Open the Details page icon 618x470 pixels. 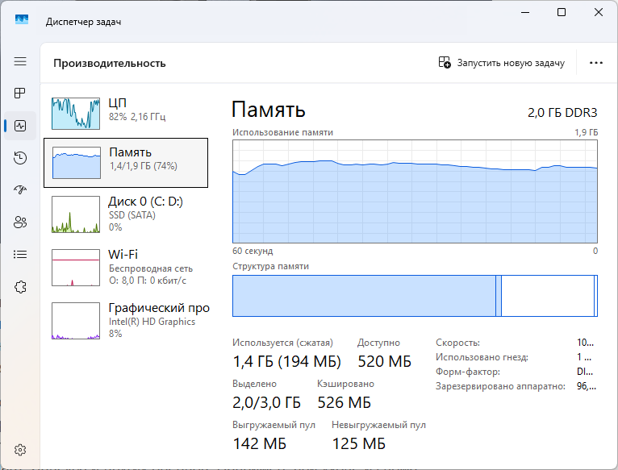click(x=20, y=255)
